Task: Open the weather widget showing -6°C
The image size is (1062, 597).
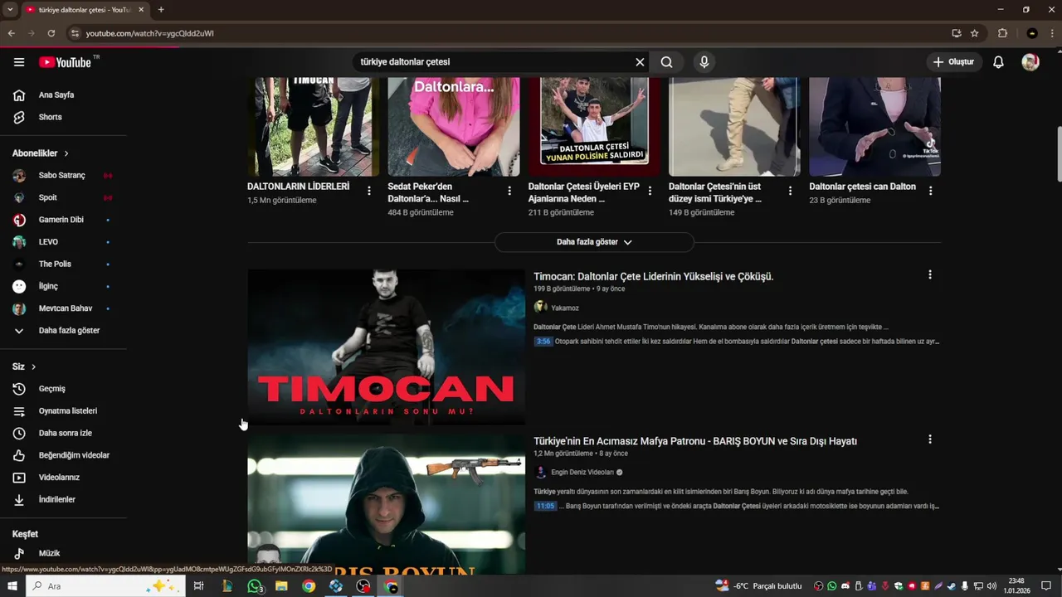Action: (758, 586)
